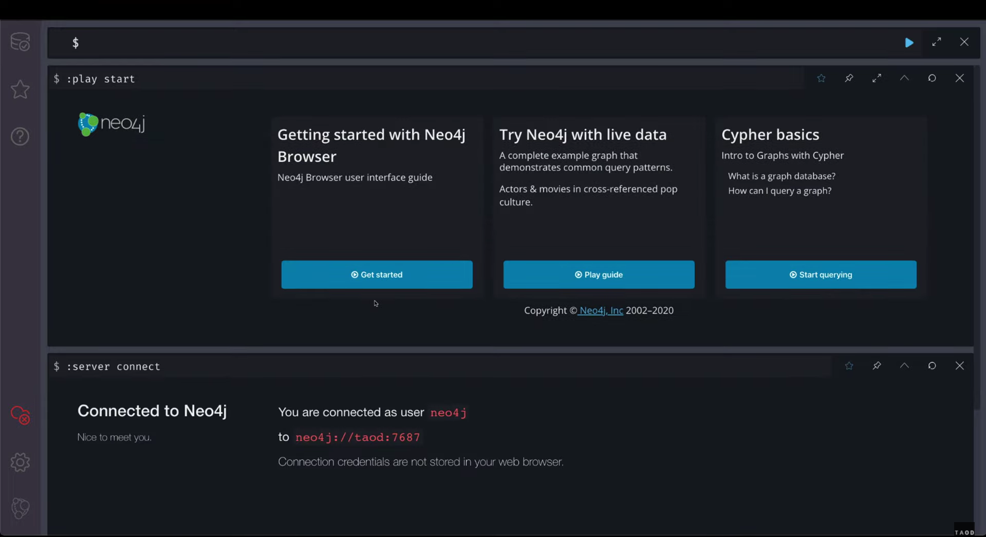
Task: Click the red neo4j username text
Action: tap(449, 413)
